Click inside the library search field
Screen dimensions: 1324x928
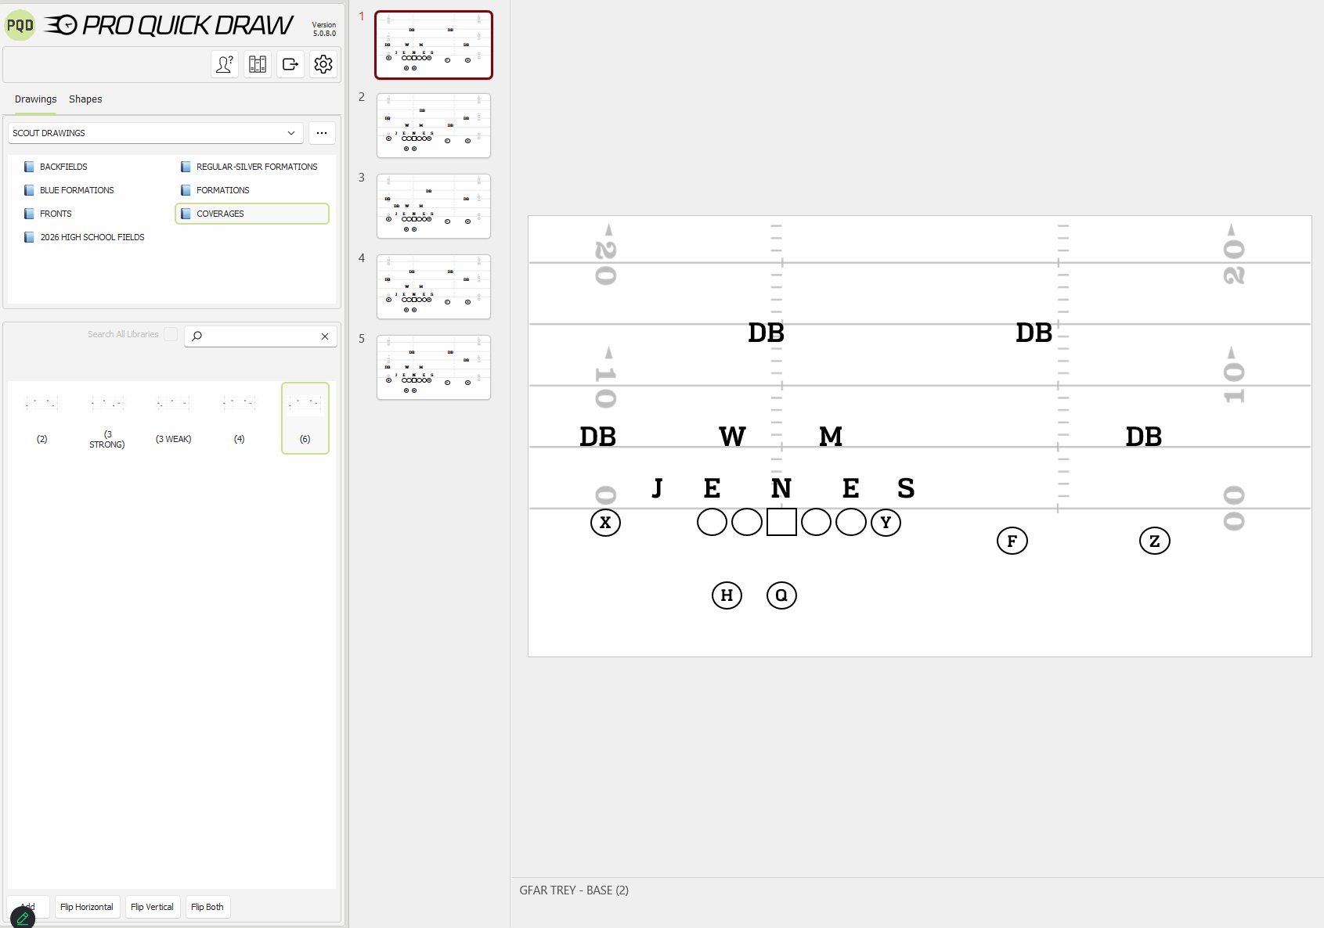click(260, 336)
